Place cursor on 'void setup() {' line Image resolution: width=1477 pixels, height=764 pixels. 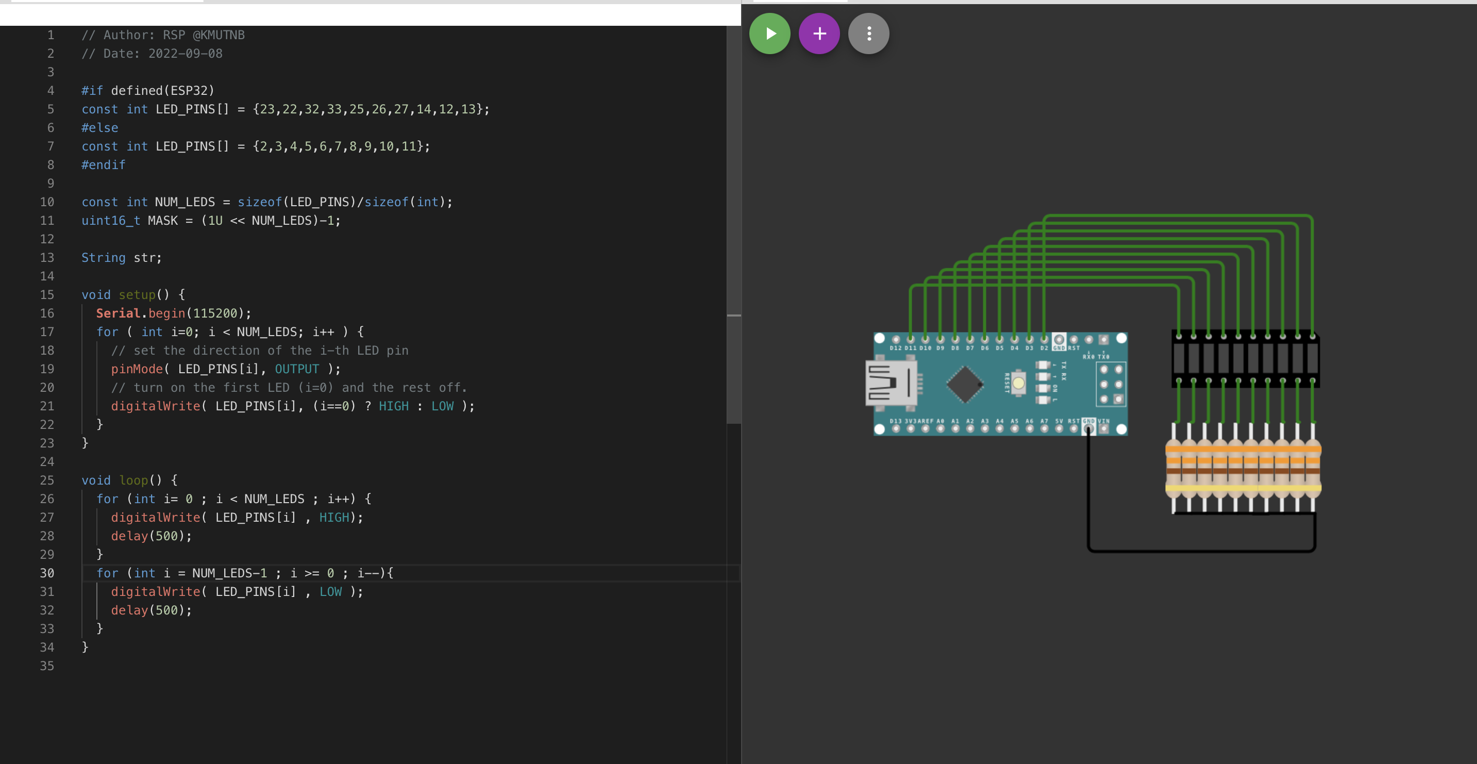[x=133, y=295]
